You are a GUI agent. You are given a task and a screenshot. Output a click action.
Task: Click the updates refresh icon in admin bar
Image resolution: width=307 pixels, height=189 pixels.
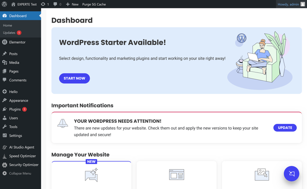pyautogui.click(x=43, y=4)
